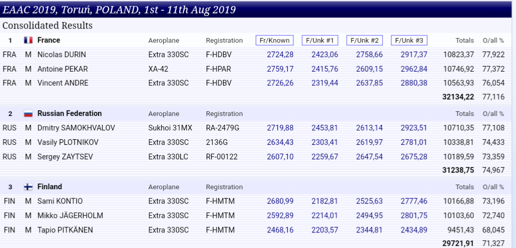
Task: Select the F/Unk #3 column button
Action: pos(409,40)
